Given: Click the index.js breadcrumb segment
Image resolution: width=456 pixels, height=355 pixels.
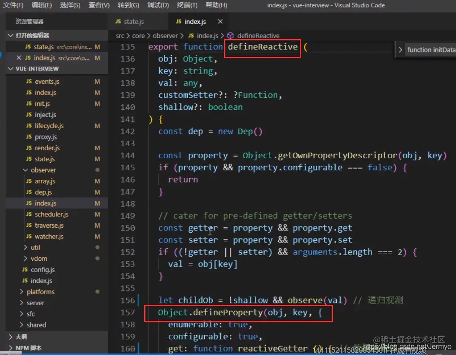Looking at the screenshot, I should [x=207, y=36].
